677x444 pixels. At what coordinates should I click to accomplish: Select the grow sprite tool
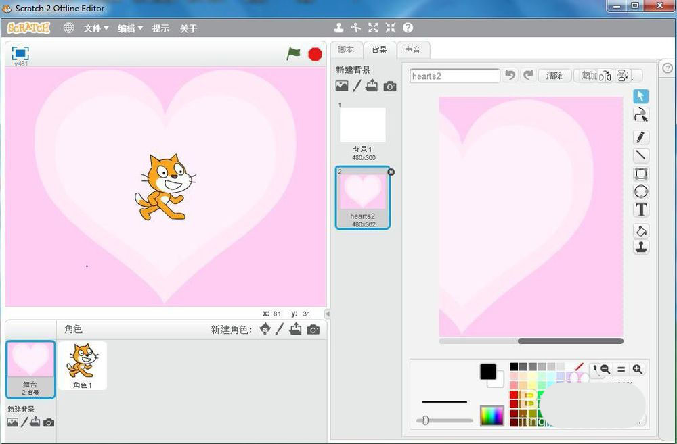coord(373,28)
